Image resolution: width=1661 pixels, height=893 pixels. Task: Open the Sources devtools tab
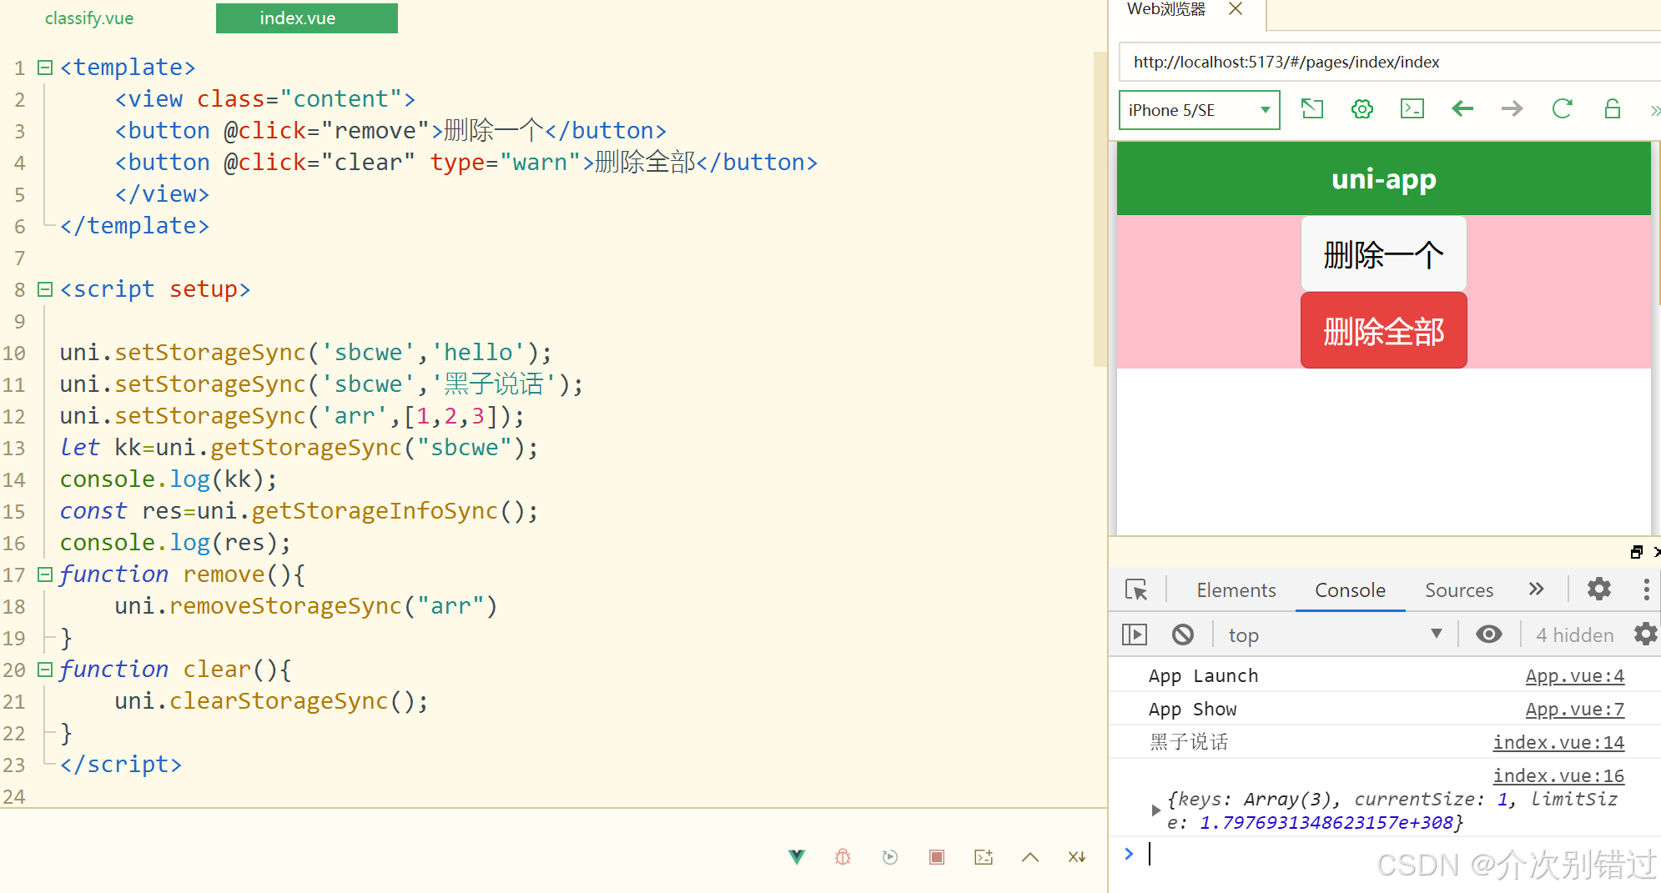pos(1458,590)
